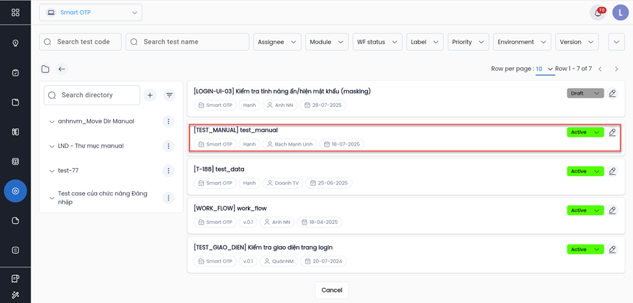Open the Assignee filter dropdown

(x=277, y=42)
